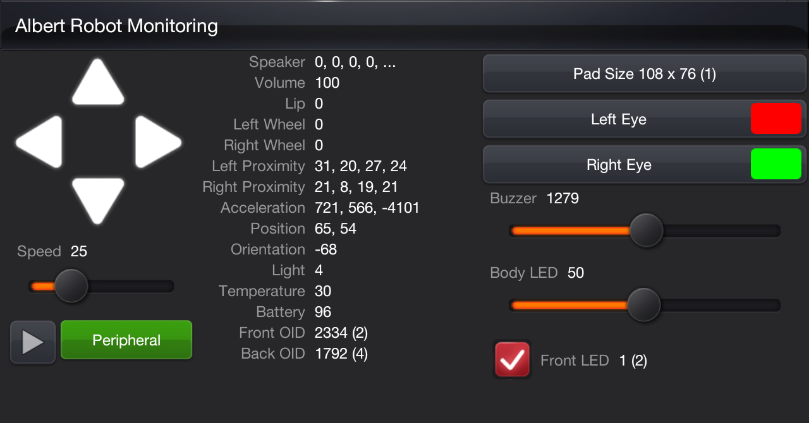The image size is (809, 423).
Task: Click the Right Eye button
Action: (617, 165)
